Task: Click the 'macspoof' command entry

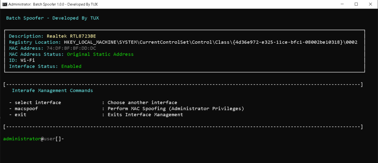Action: coord(26,109)
